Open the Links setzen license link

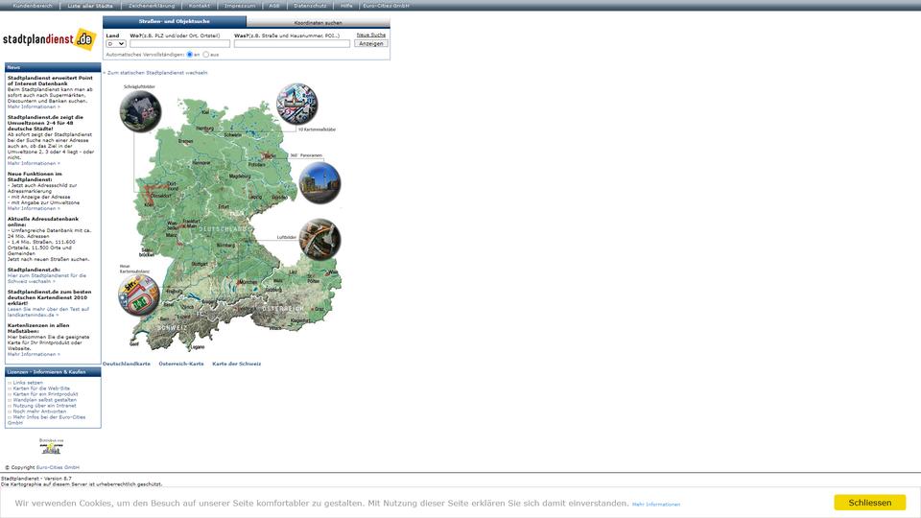(28, 383)
